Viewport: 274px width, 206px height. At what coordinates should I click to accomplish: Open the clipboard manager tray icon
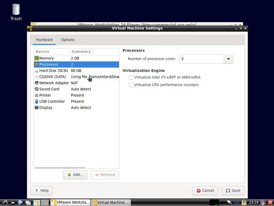244,203
